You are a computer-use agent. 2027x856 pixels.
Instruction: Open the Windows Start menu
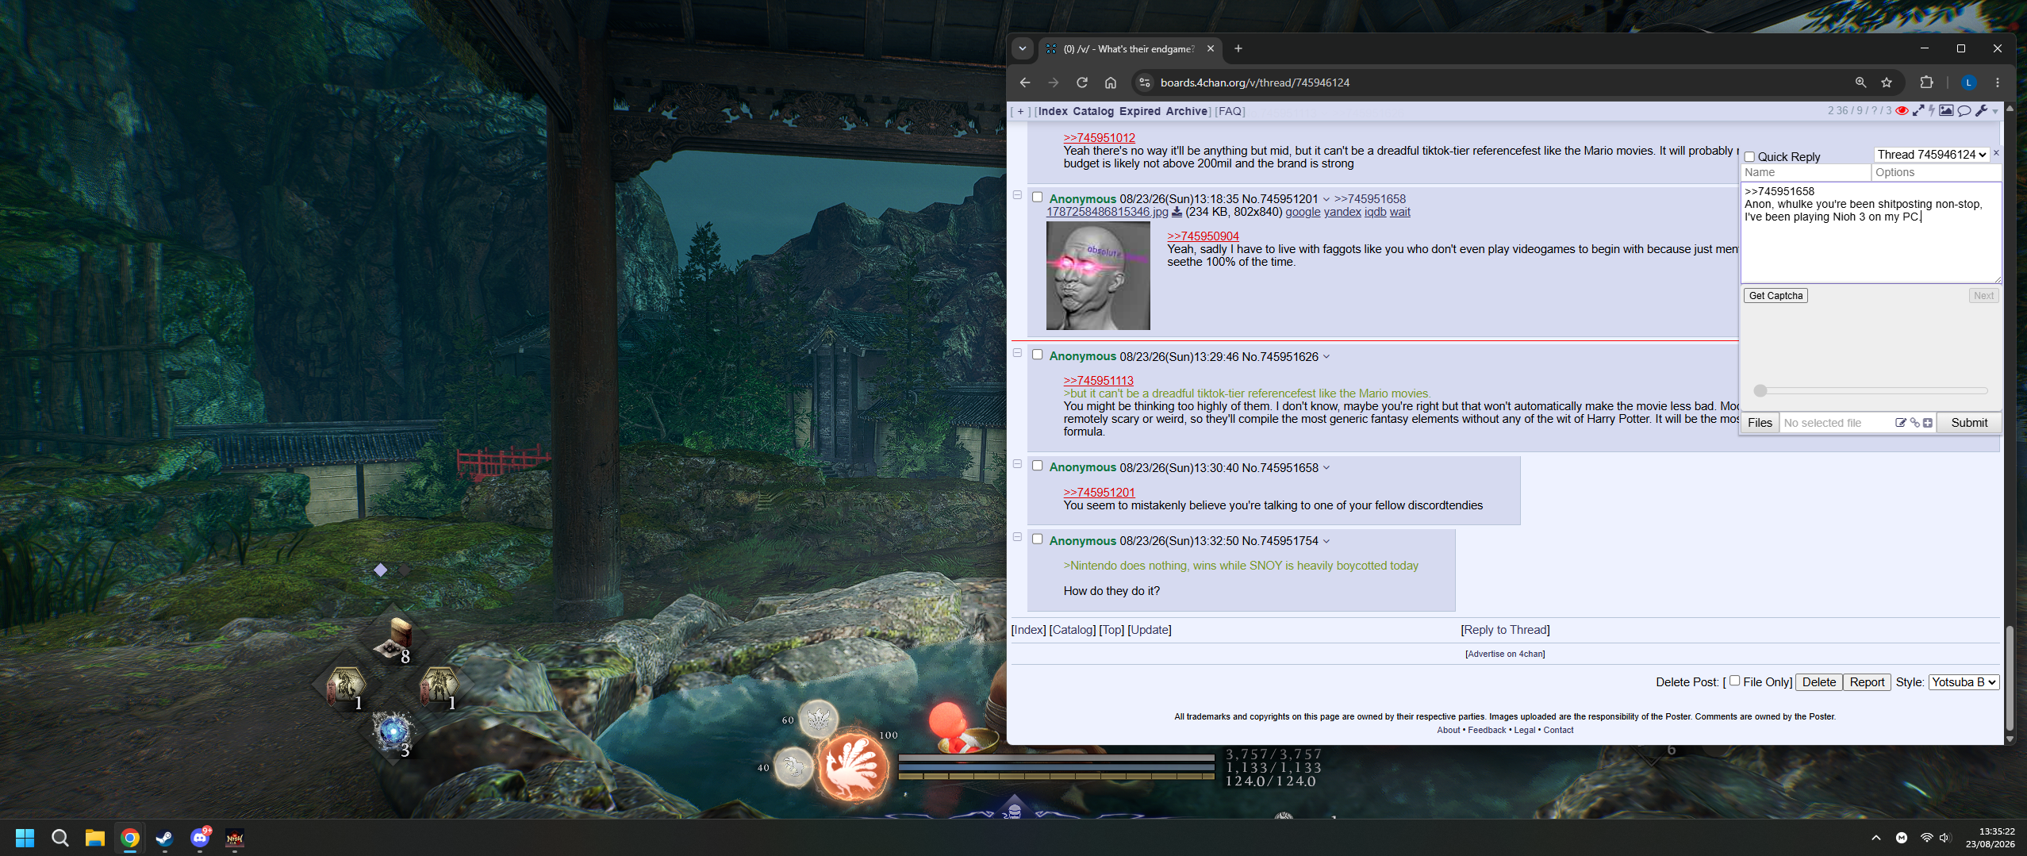coord(25,838)
